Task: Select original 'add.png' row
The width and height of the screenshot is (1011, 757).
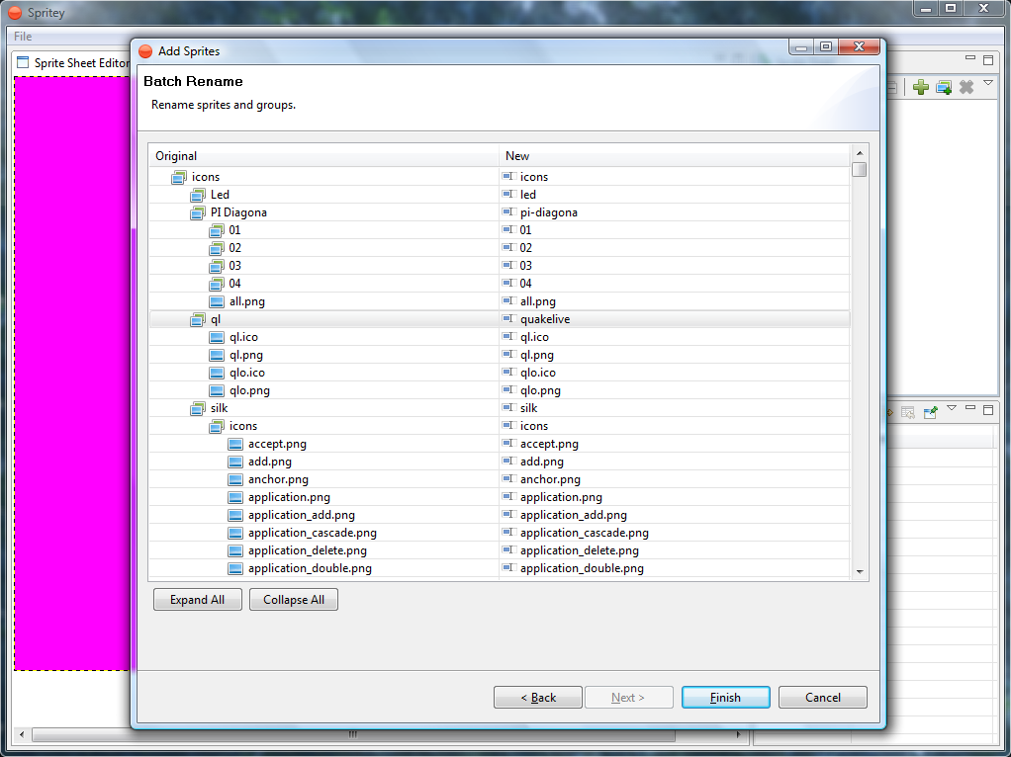Action: [269, 462]
